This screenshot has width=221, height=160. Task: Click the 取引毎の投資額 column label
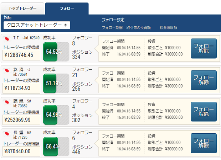(139, 28)
